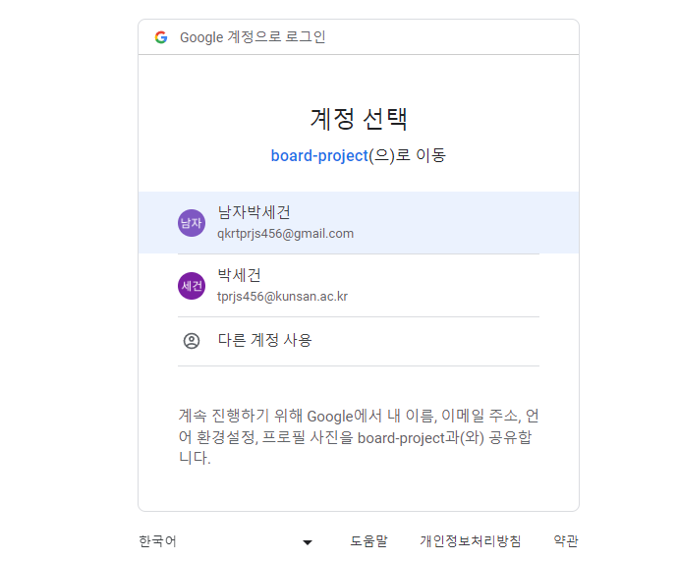Screen dimensions: 678x561
Task: Select the 박세건 account name
Action: (239, 275)
